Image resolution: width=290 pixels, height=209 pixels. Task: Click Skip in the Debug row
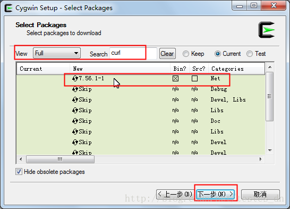86,89
